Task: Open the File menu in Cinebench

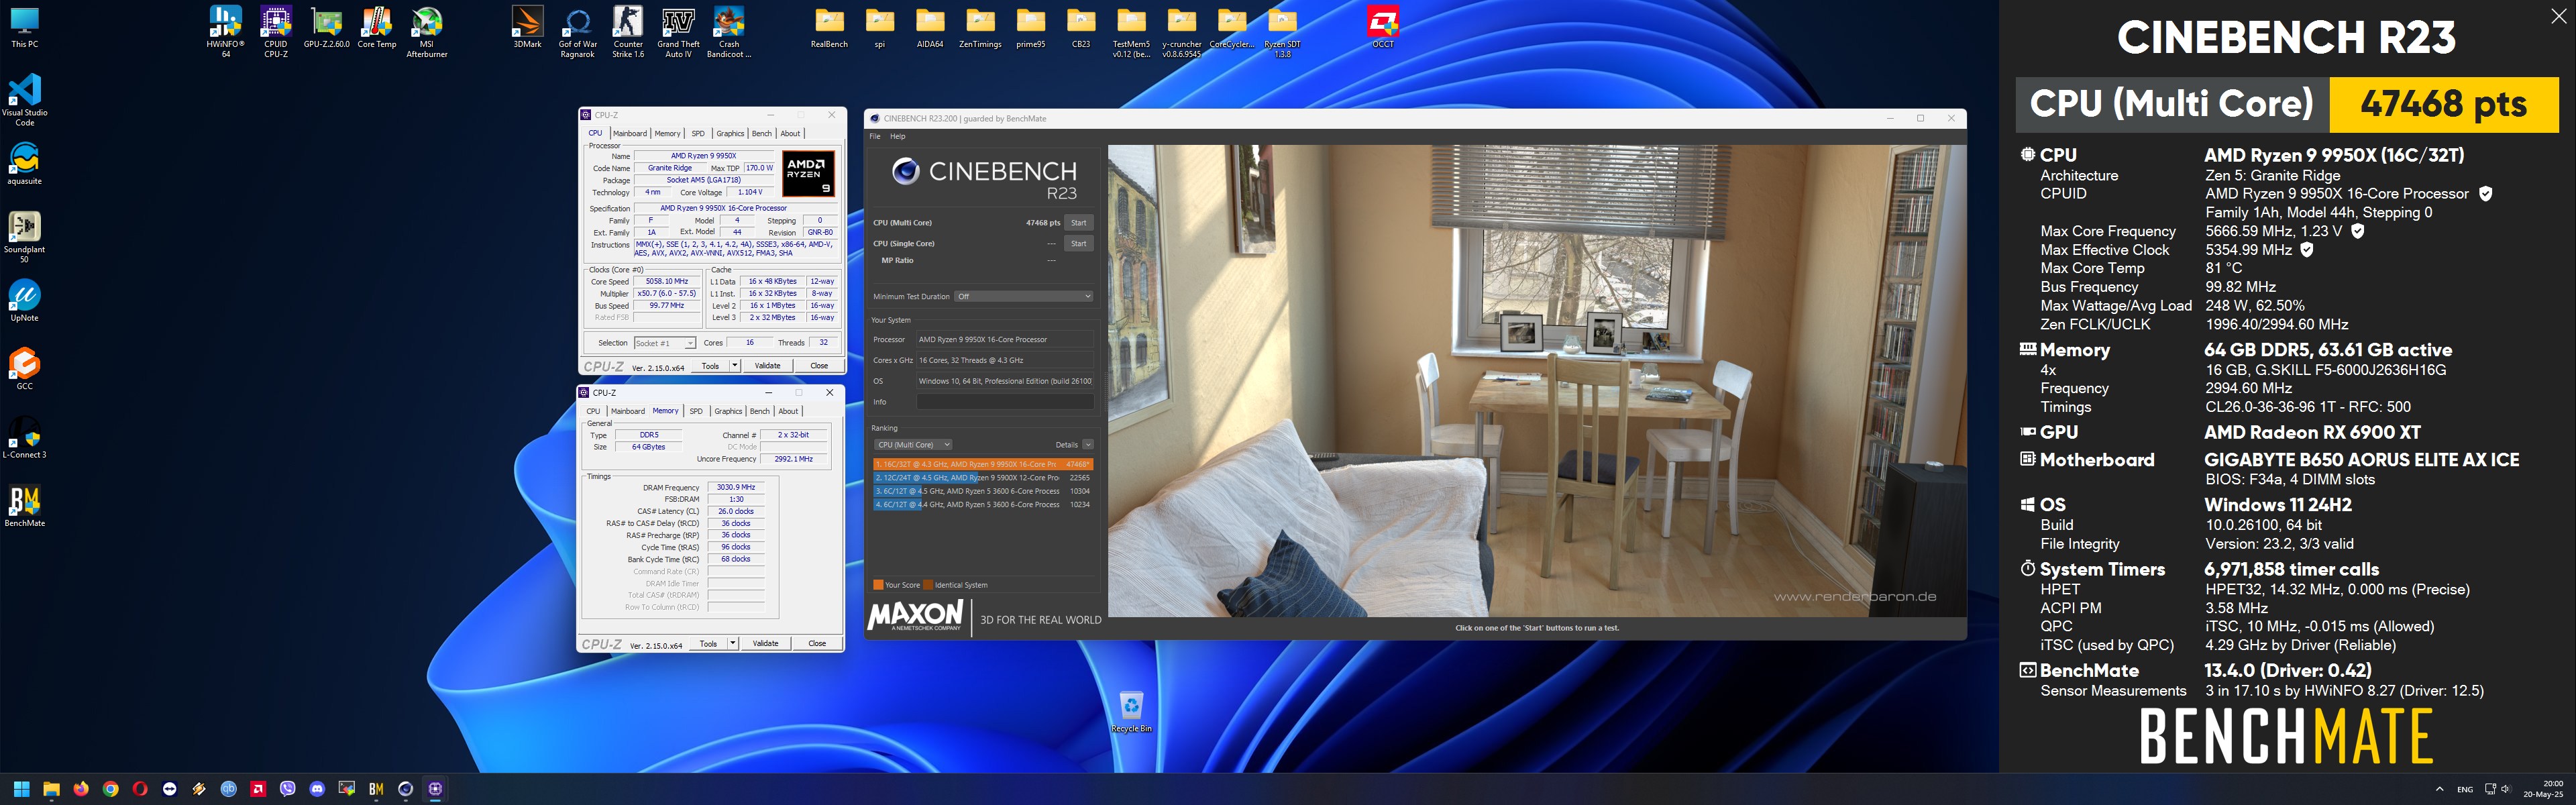Action: pos(875,136)
